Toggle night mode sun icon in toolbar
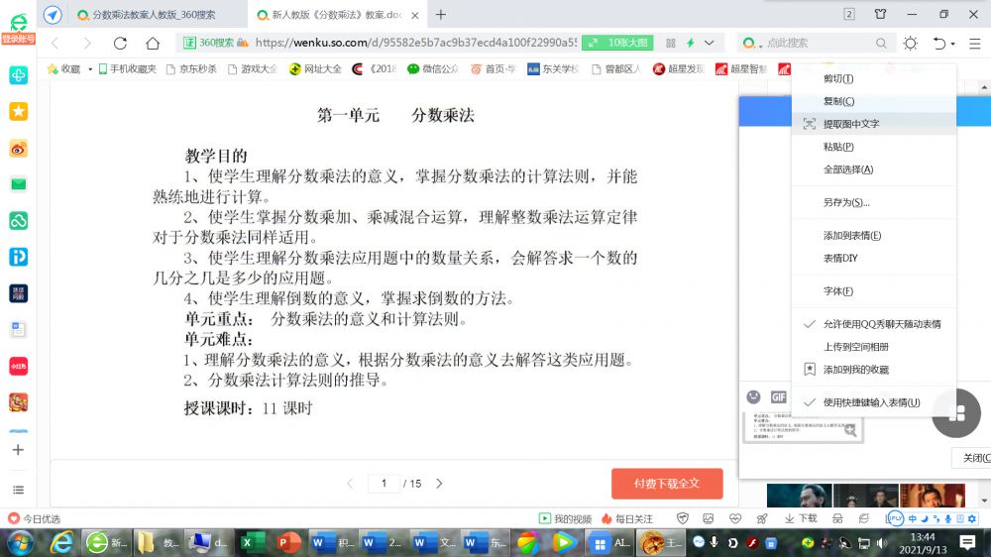The height and width of the screenshot is (557, 991). 910,44
